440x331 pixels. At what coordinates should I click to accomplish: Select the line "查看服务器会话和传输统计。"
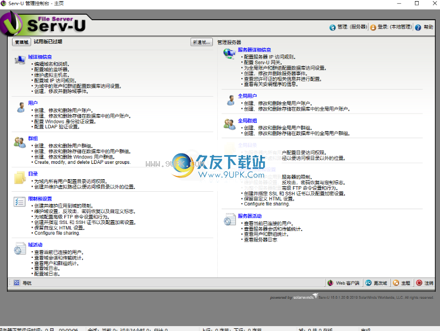[x=273, y=229]
